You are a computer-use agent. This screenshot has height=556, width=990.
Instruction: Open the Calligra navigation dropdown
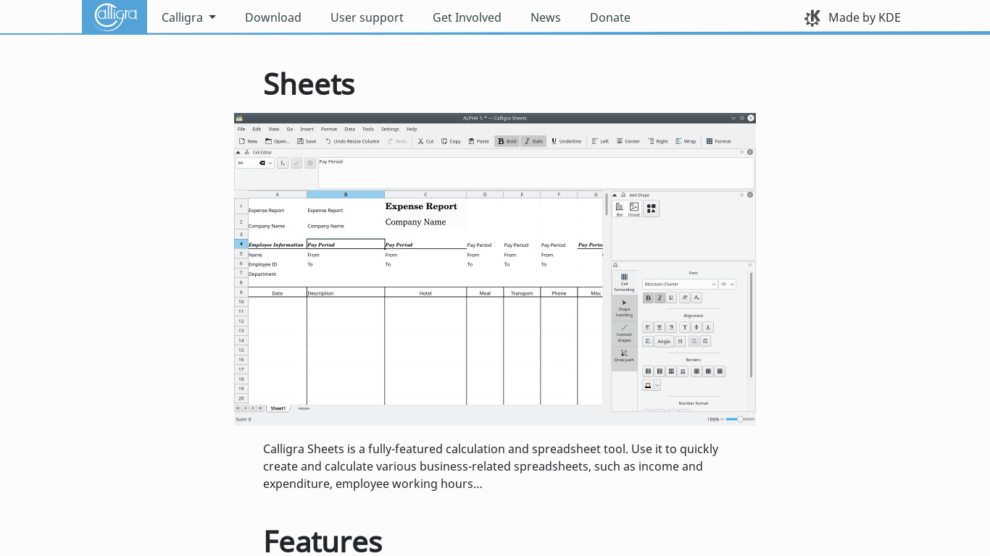[188, 17]
